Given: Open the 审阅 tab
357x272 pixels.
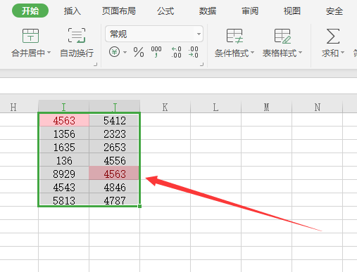Looking at the screenshot, I should (x=250, y=11).
